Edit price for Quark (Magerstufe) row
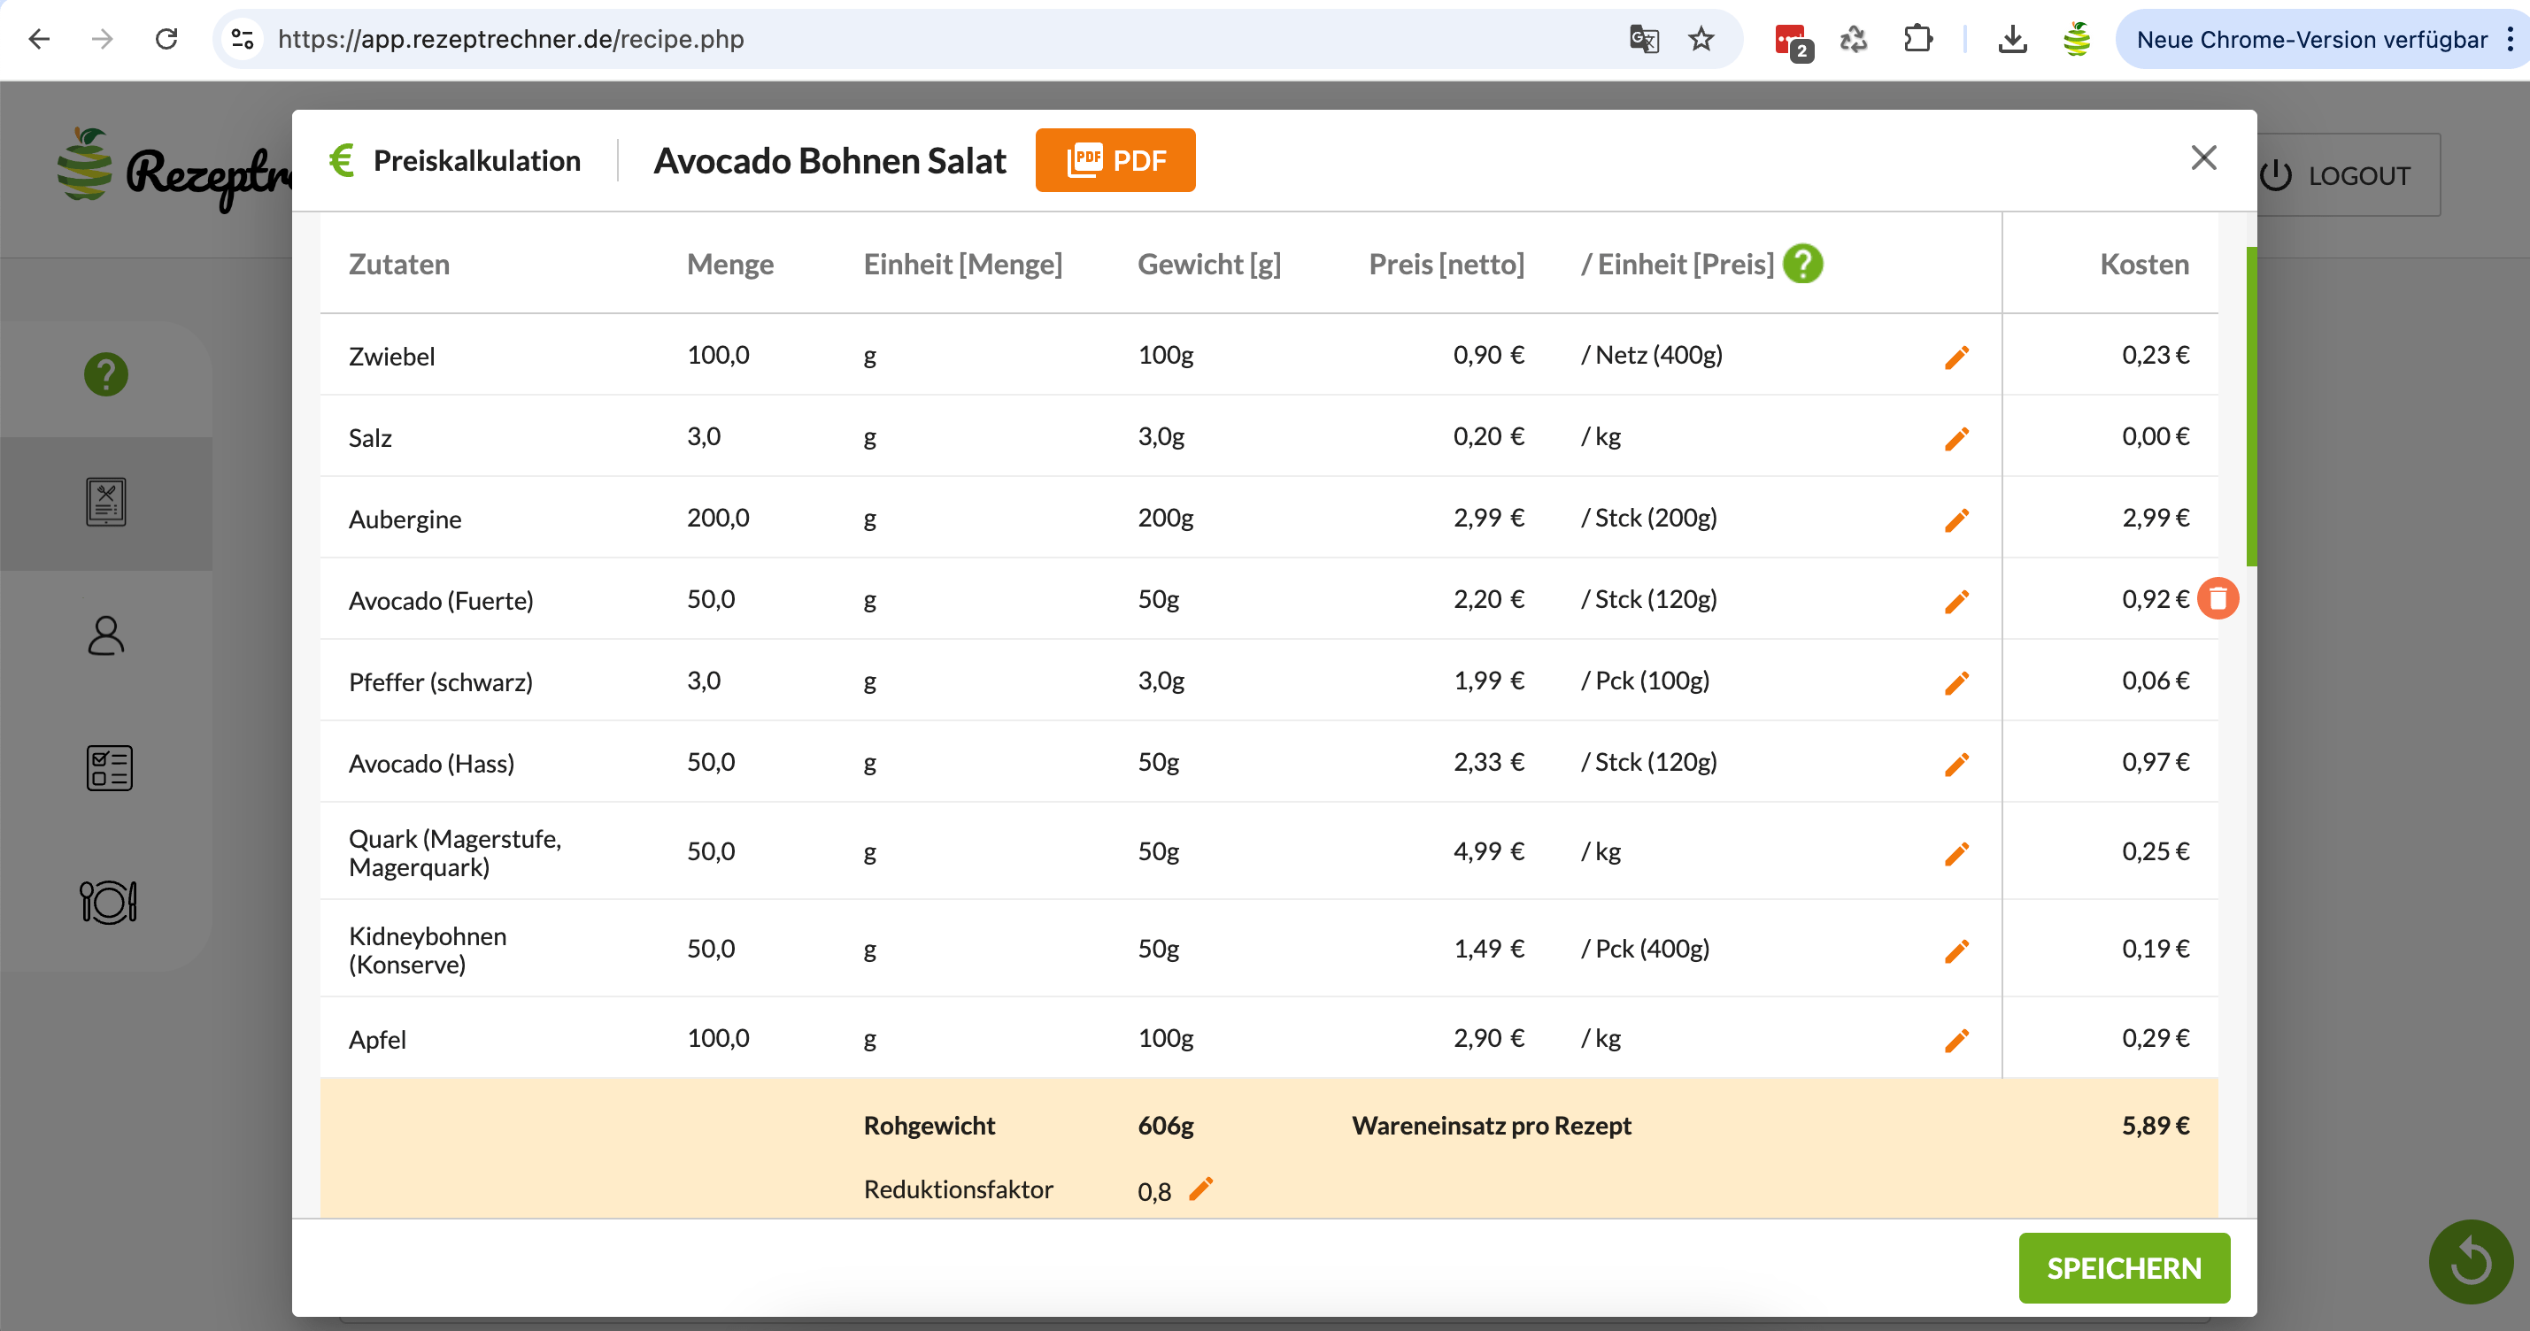2530x1331 pixels. pyautogui.click(x=1956, y=854)
